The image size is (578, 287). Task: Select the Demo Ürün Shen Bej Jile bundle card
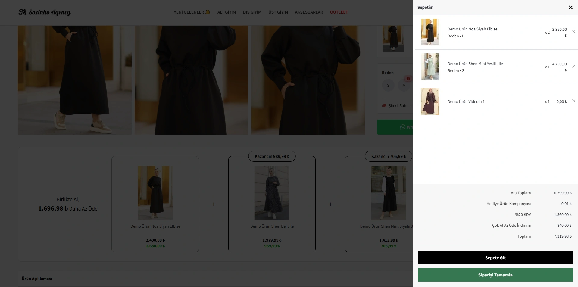click(272, 204)
